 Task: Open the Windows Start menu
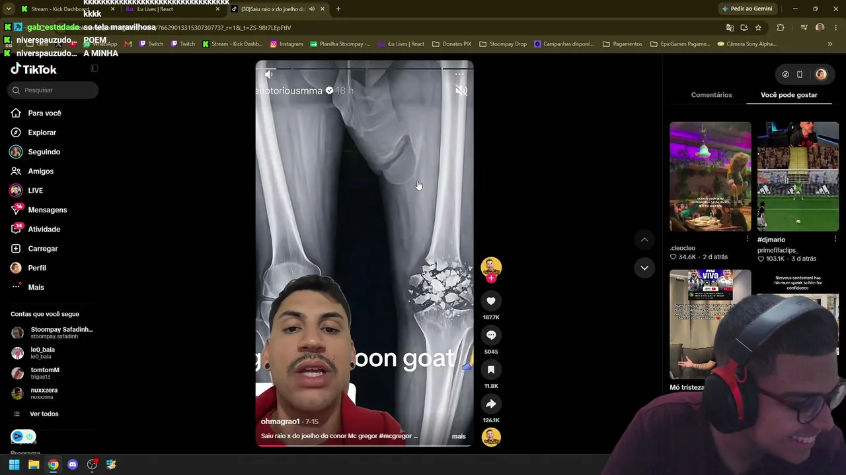coord(14,464)
